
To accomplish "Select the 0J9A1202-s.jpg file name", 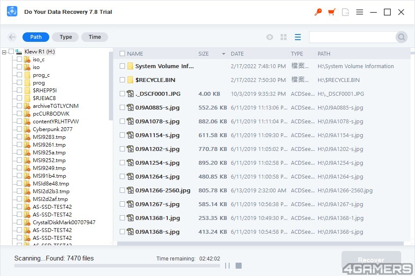I will tap(157, 149).
